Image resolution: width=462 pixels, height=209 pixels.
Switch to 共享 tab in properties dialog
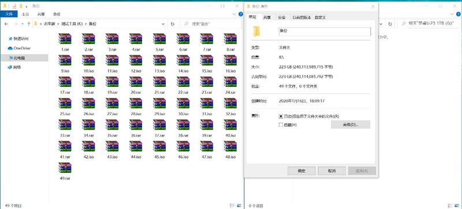pyautogui.click(x=267, y=18)
